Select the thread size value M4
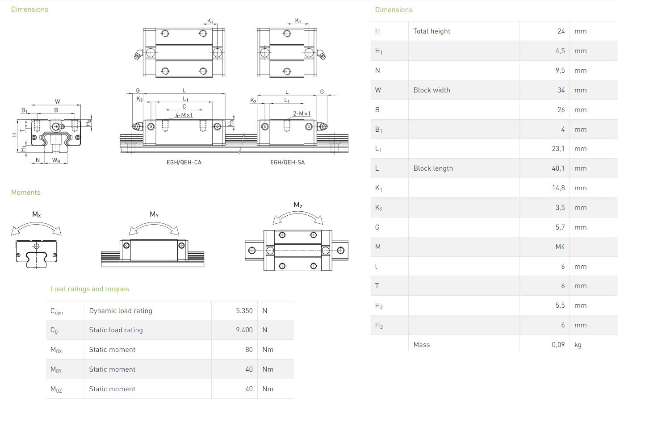 click(x=560, y=247)
